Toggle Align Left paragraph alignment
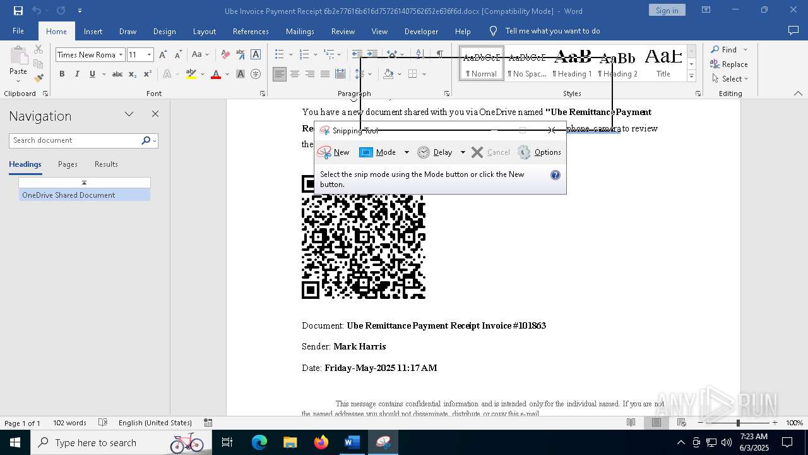 pos(280,74)
